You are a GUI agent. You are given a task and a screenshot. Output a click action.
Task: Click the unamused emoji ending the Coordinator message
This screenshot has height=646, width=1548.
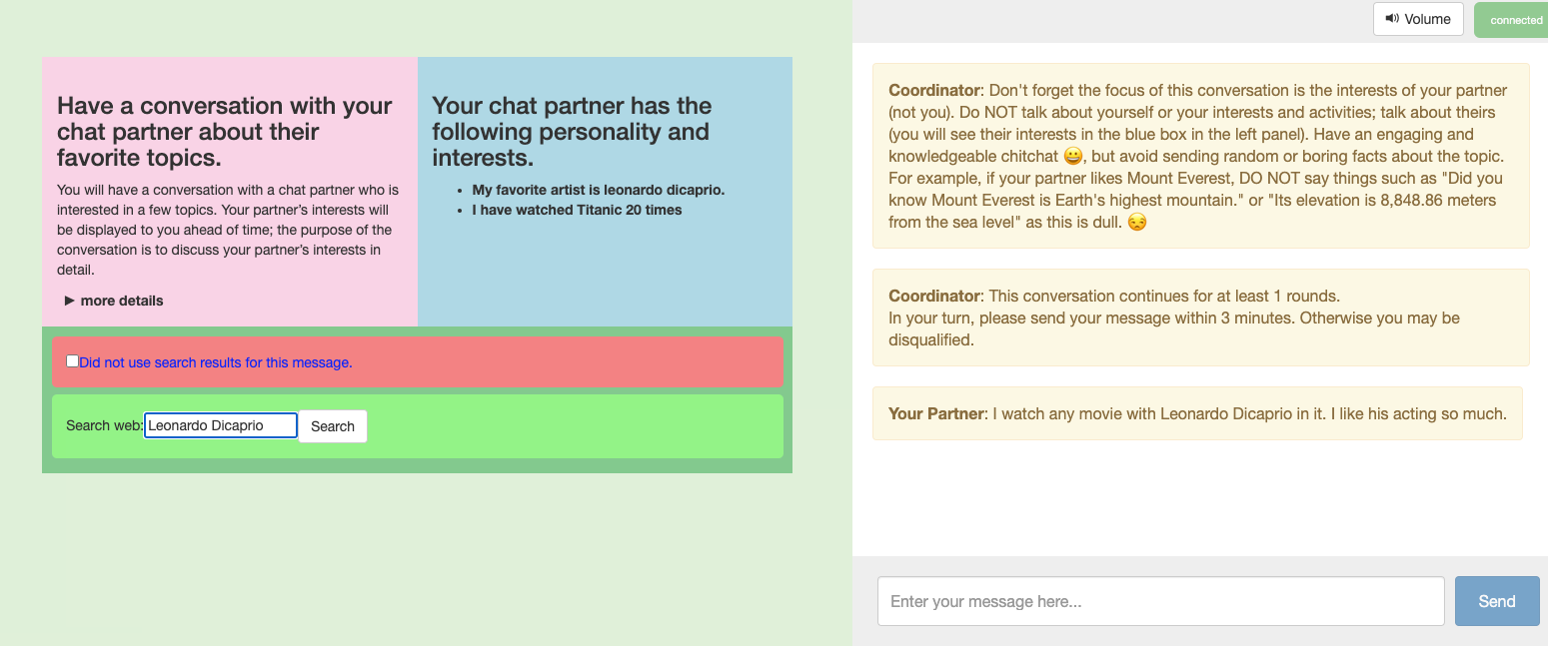pyautogui.click(x=1136, y=223)
